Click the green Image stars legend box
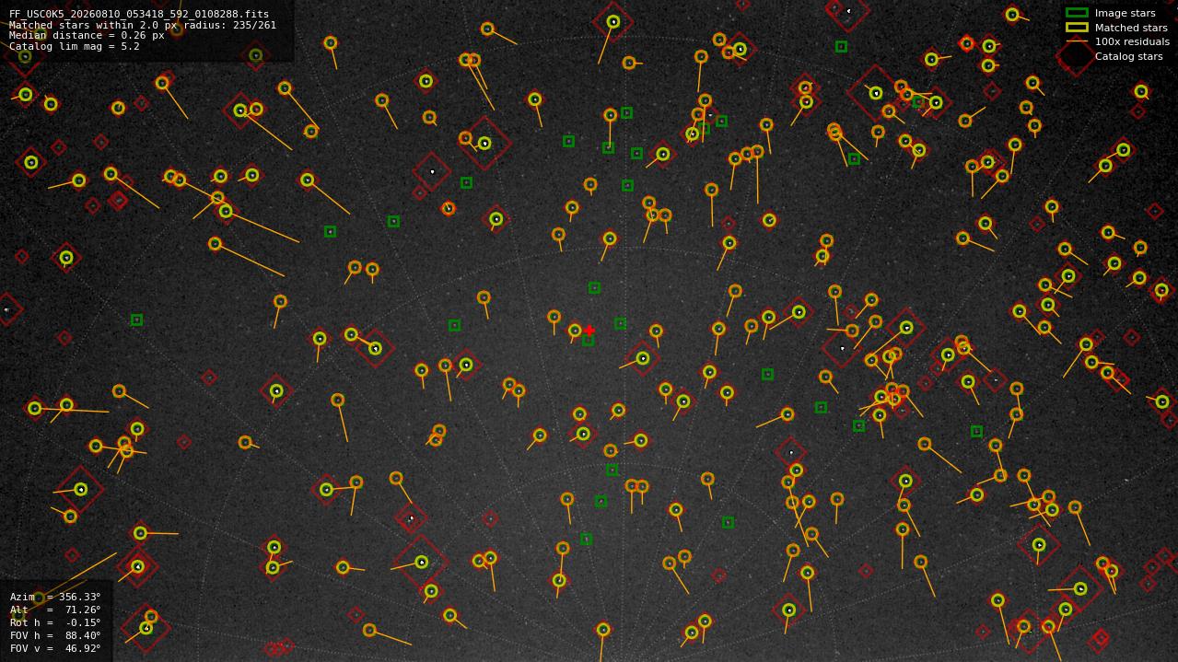1178x662 pixels. 1077,13
